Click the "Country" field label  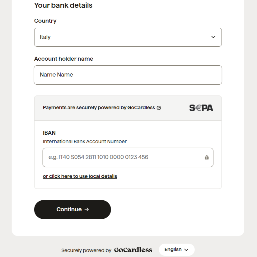point(45,21)
